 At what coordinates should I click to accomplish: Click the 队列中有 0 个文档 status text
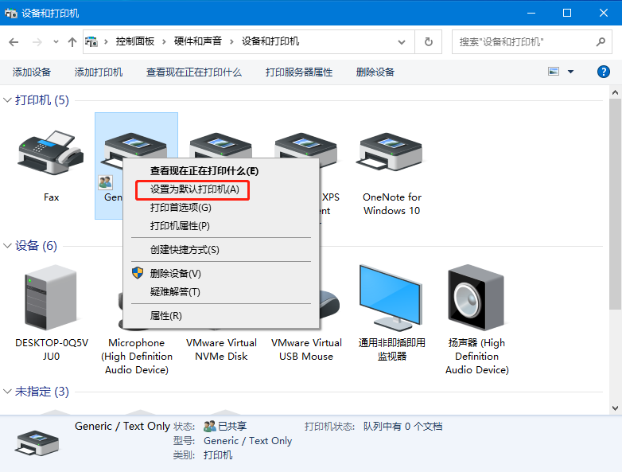tap(402, 427)
